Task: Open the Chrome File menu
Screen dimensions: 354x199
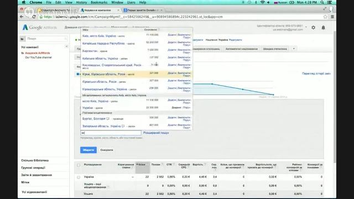Action: [x=49, y=2]
